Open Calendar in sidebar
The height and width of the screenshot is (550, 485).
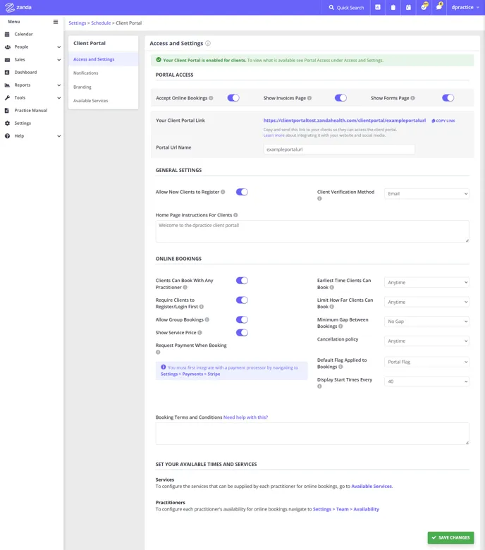click(23, 34)
